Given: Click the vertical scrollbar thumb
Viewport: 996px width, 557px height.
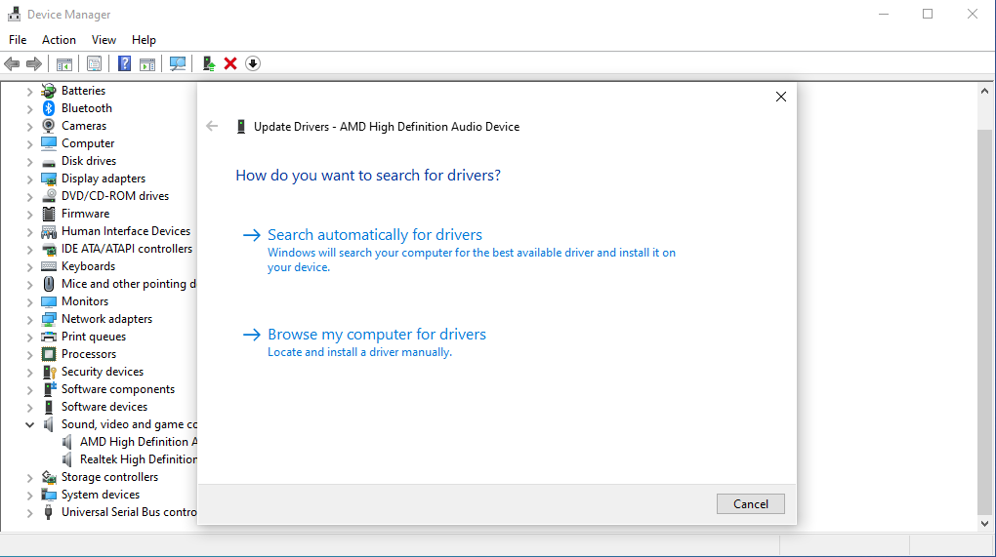Looking at the screenshot, I should (984, 321).
